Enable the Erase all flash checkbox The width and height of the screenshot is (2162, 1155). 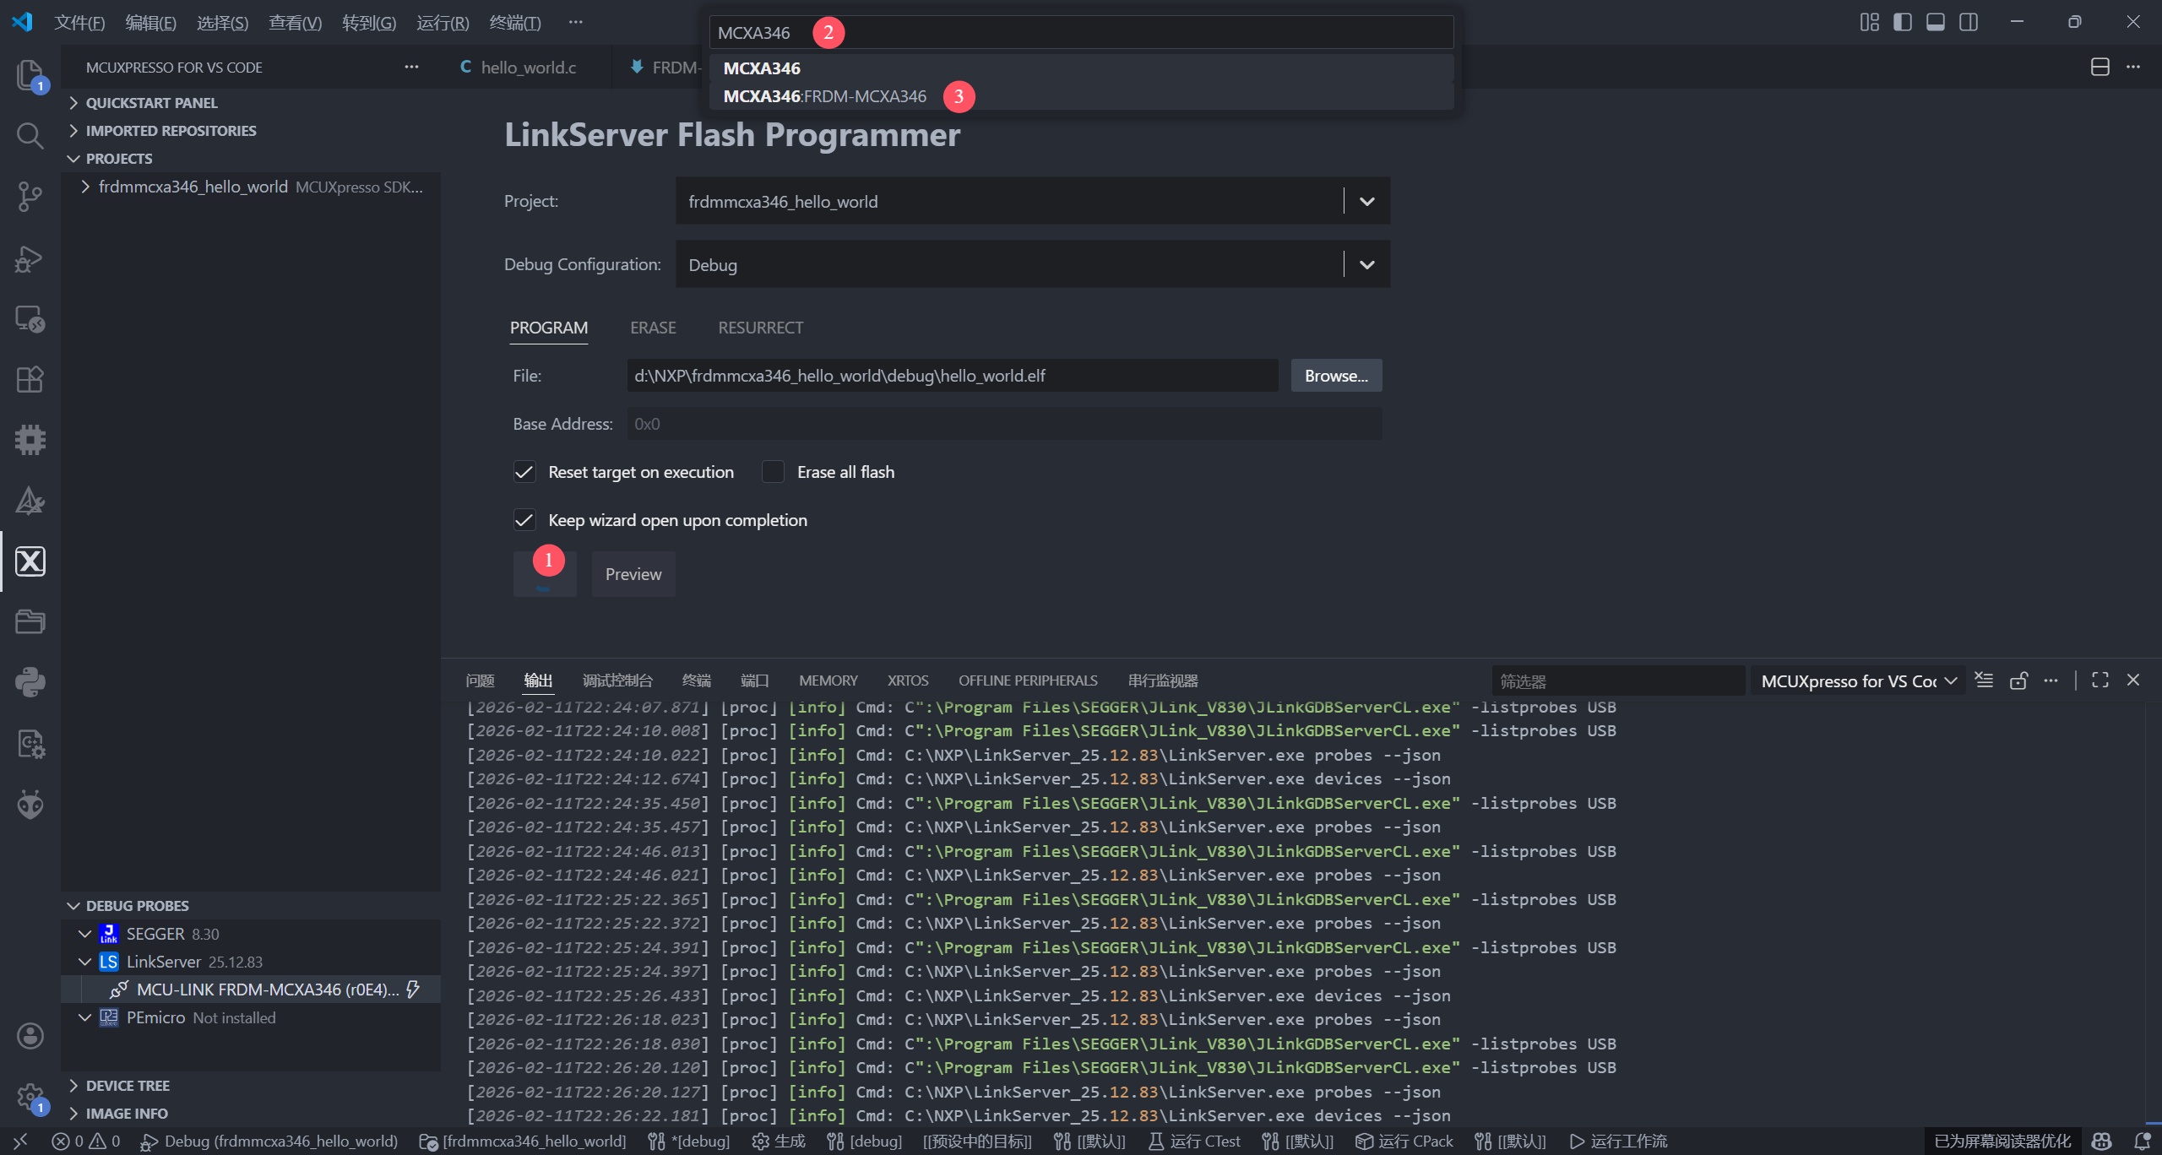click(x=773, y=472)
